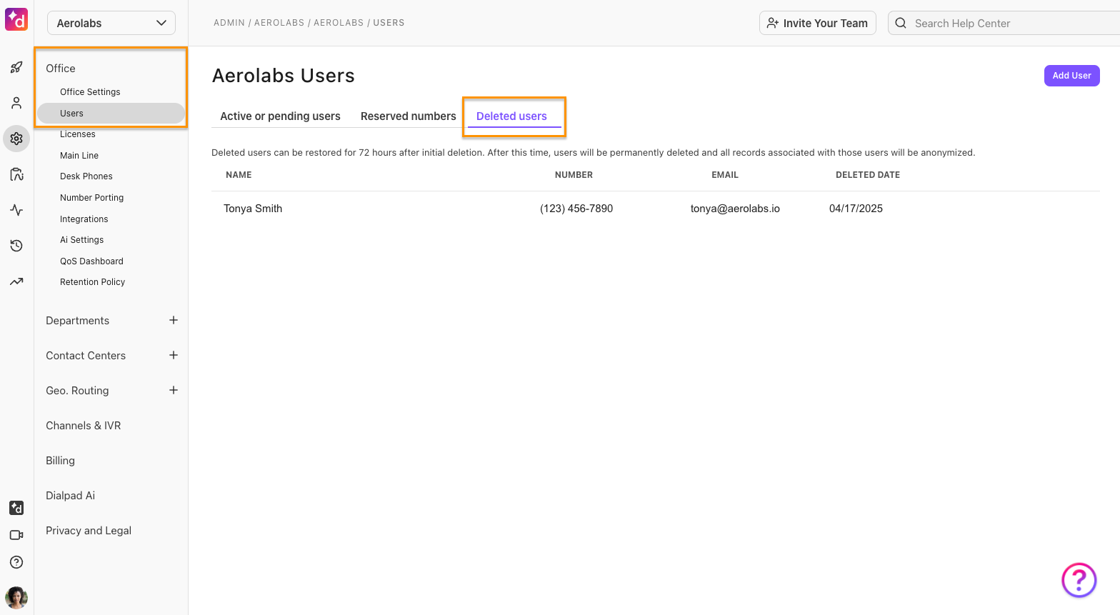Switch to Reserved numbers tab

click(x=408, y=116)
